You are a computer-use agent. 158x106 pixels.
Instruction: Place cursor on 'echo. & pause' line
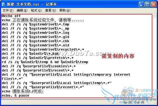click(x=16, y=96)
